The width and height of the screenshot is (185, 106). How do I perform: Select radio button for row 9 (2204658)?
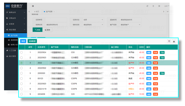[x=21, y=94]
